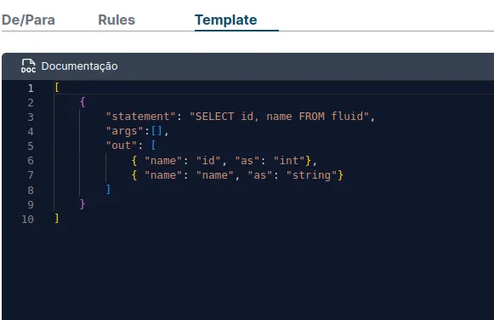Click the DOC file icon
Image resolution: width=494 pixels, height=320 pixels.
pyautogui.click(x=28, y=66)
